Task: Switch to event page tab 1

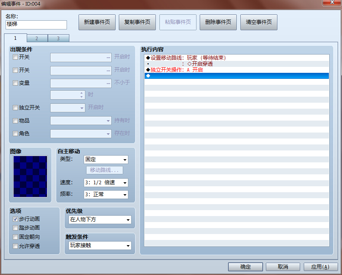Action: (x=16, y=38)
